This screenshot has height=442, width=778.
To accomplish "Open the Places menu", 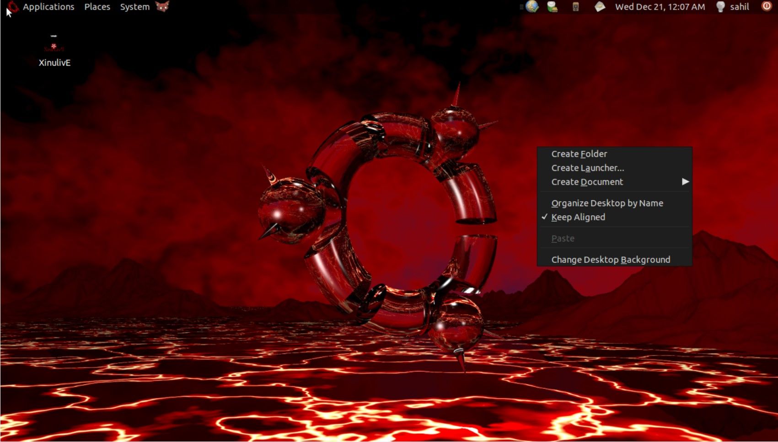I will [97, 7].
